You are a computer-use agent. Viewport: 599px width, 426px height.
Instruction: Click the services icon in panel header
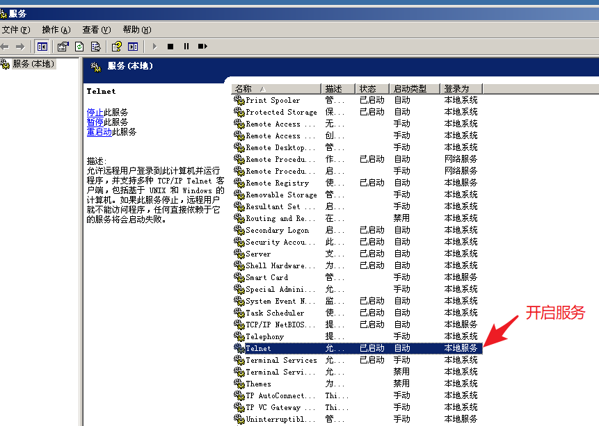pyautogui.click(x=95, y=67)
